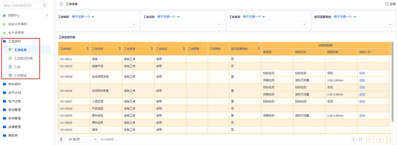This screenshot has height=145, width=397.
Task: Open 工序编码 condition dropdown 等于任意一个
Action: 83,17
